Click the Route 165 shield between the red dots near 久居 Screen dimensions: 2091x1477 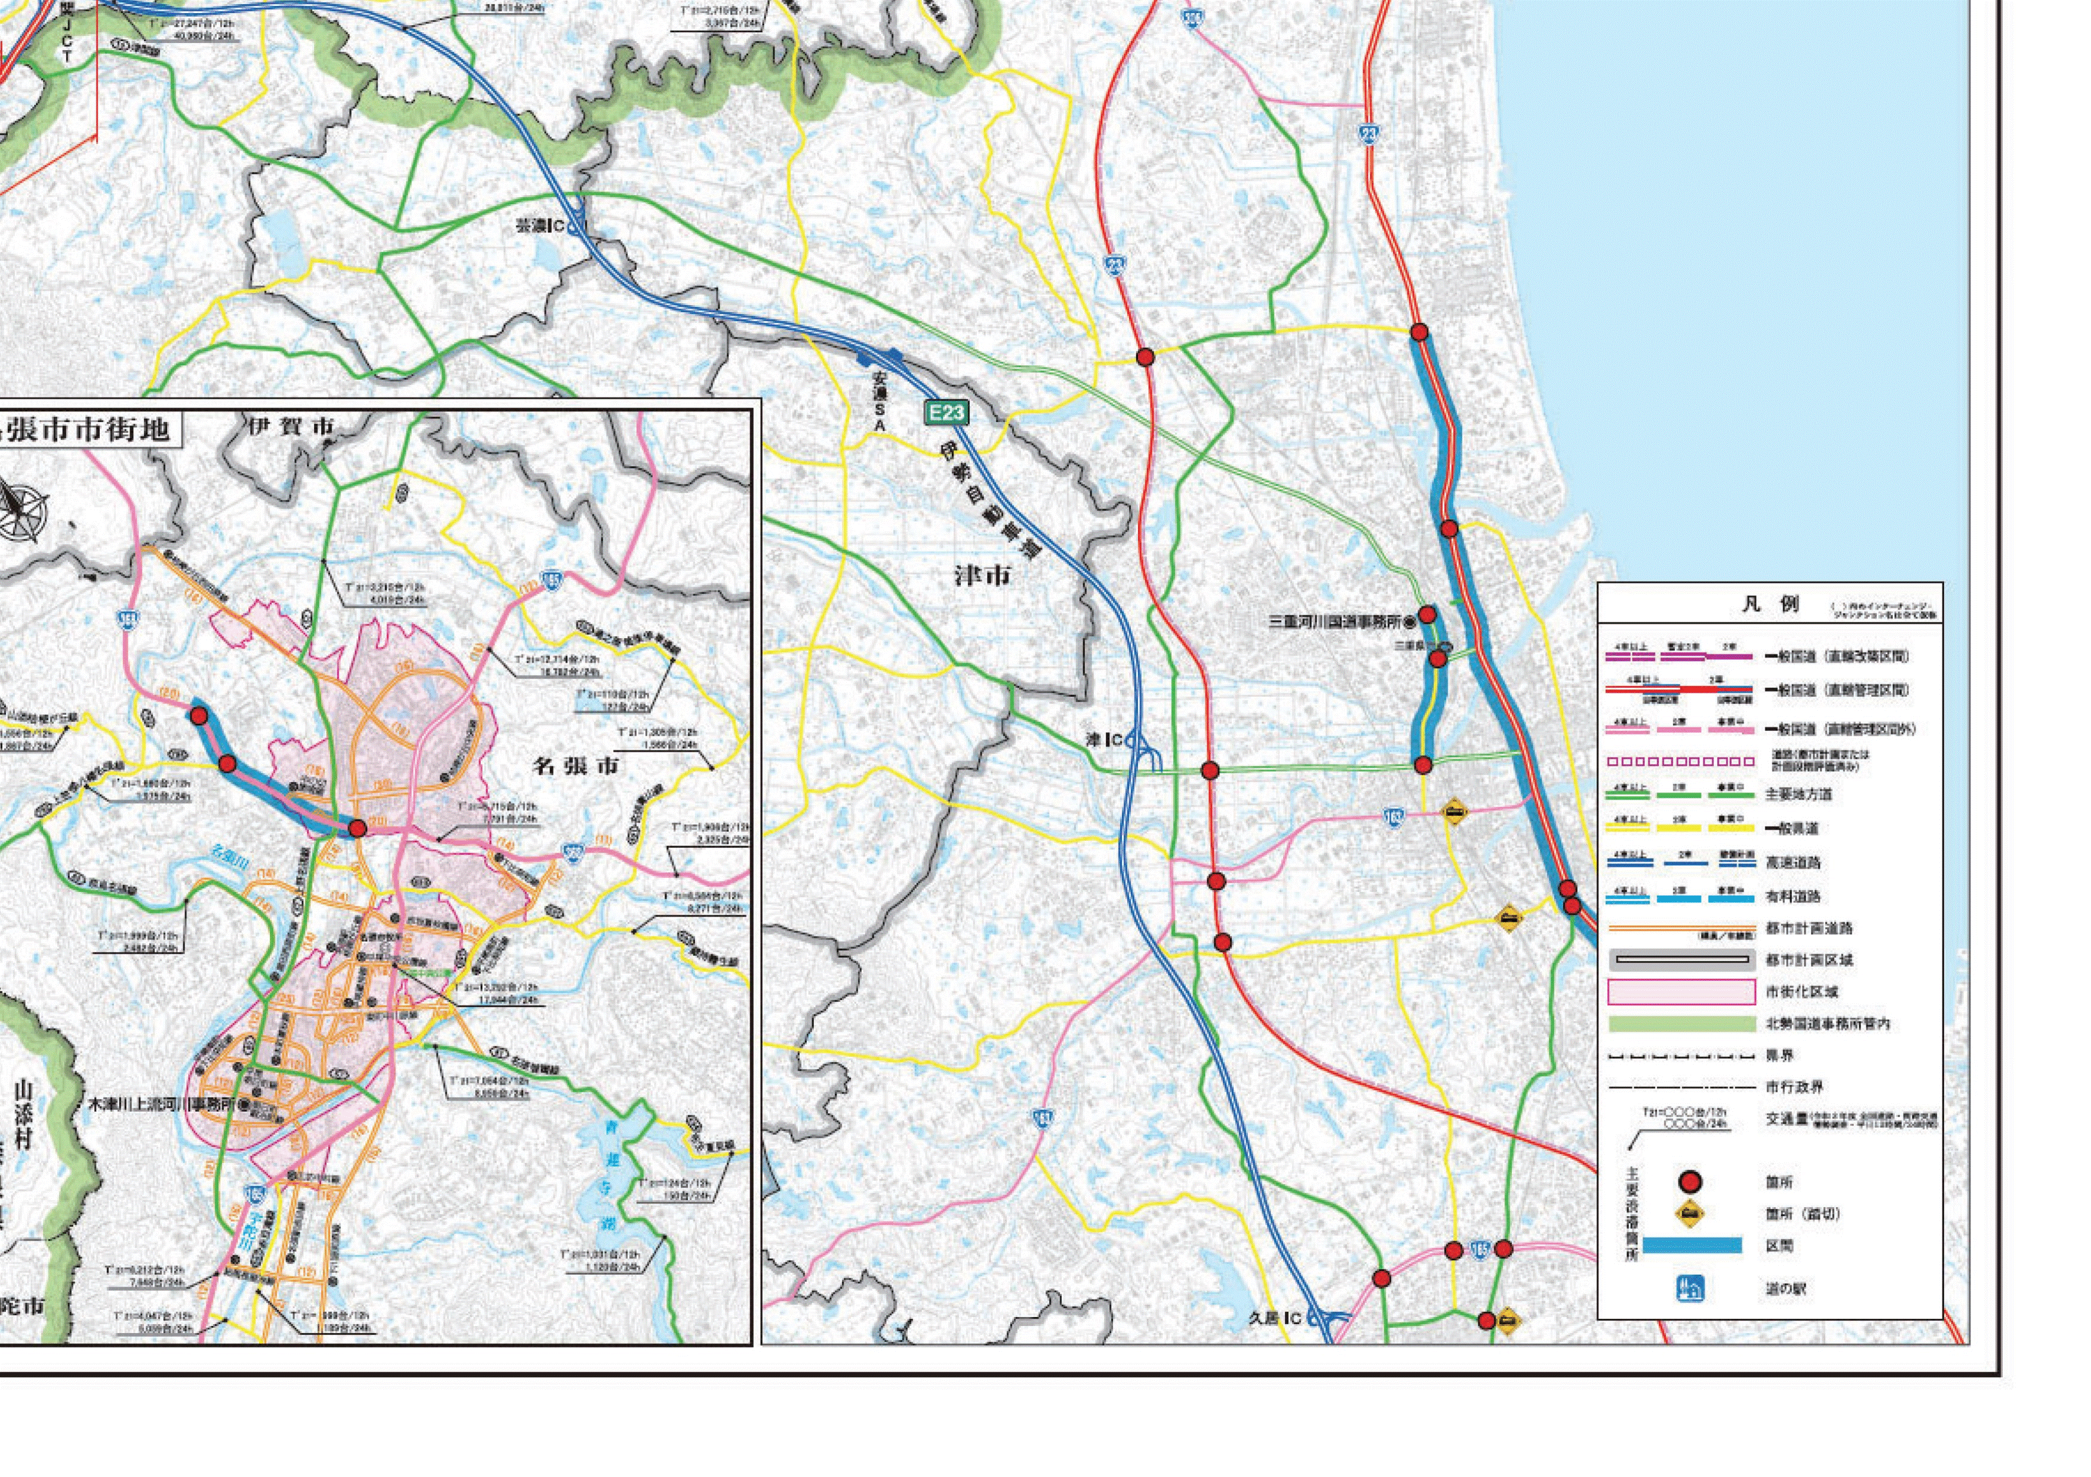[1480, 1251]
